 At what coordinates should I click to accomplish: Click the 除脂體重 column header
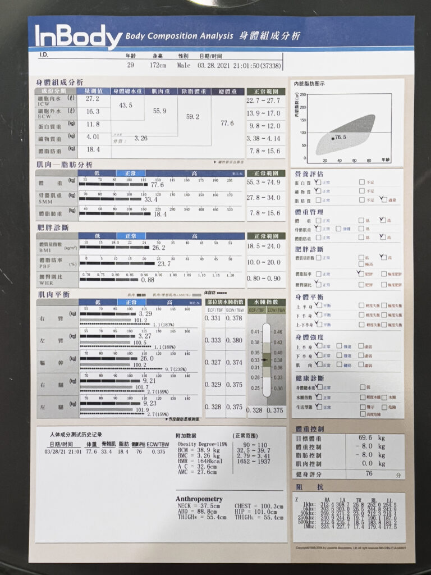click(x=194, y=91)
